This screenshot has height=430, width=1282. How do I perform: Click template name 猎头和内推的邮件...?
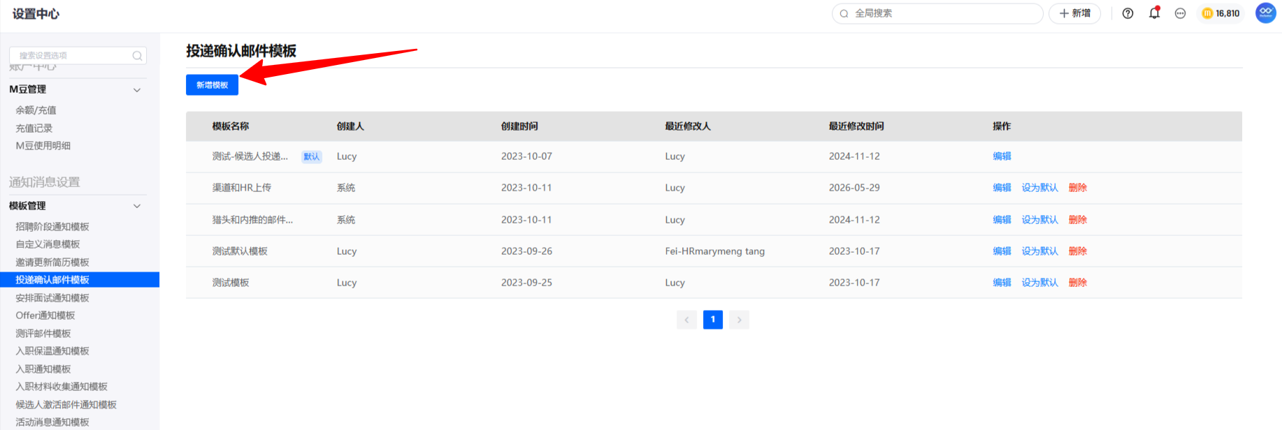coord(252,220)
